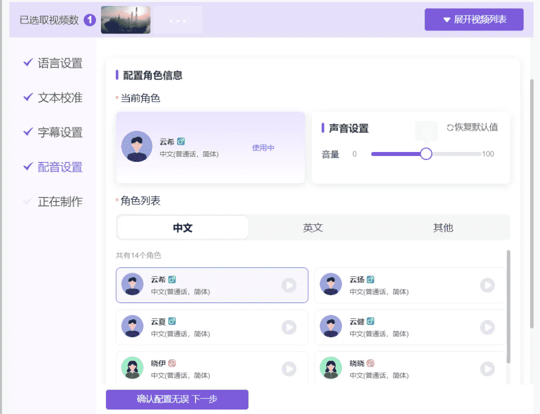
Task: Play voice preview for 云扬
Action: point(487,285)
